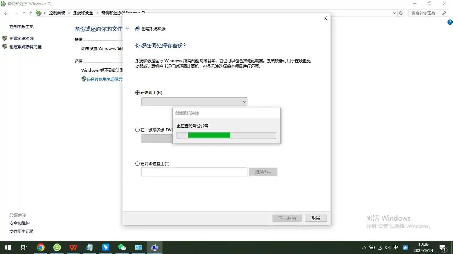This screenshot has width=453, height=254.
Task: Open 创建系统修复光盘 from the sidebar
Action: (x=25, y=47)
